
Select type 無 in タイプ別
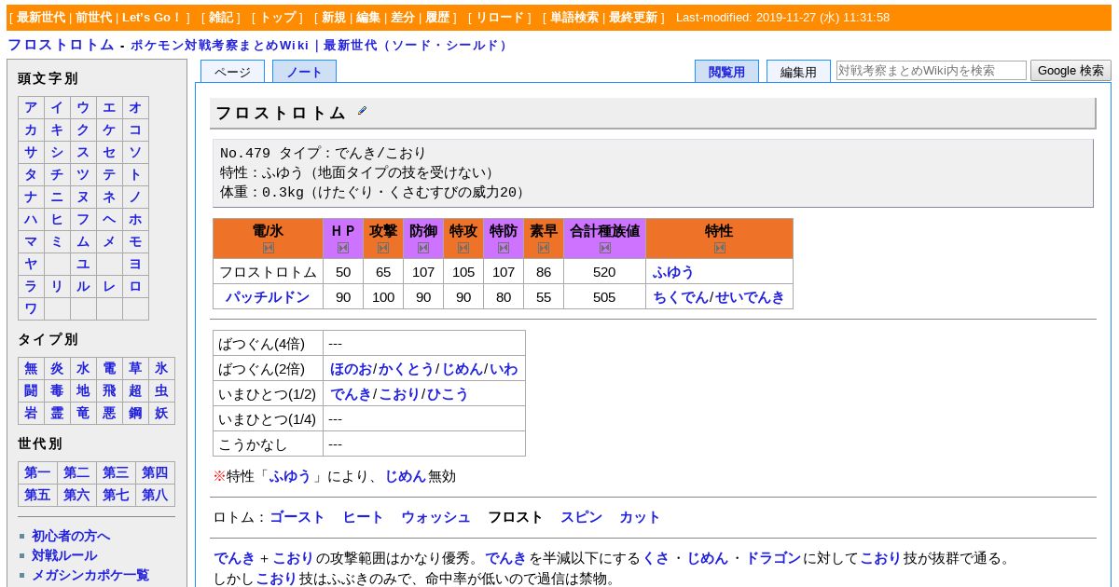coord(31,368)
